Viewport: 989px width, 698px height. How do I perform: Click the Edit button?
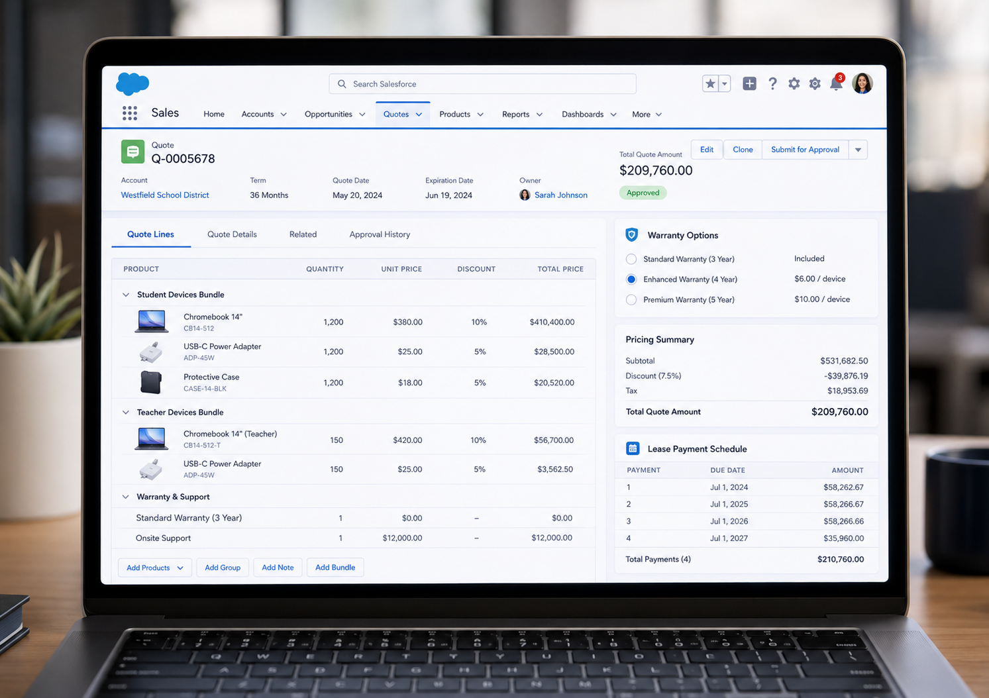(707, 150)
